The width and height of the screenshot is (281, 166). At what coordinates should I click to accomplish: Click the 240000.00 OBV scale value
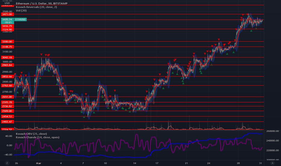273,141
